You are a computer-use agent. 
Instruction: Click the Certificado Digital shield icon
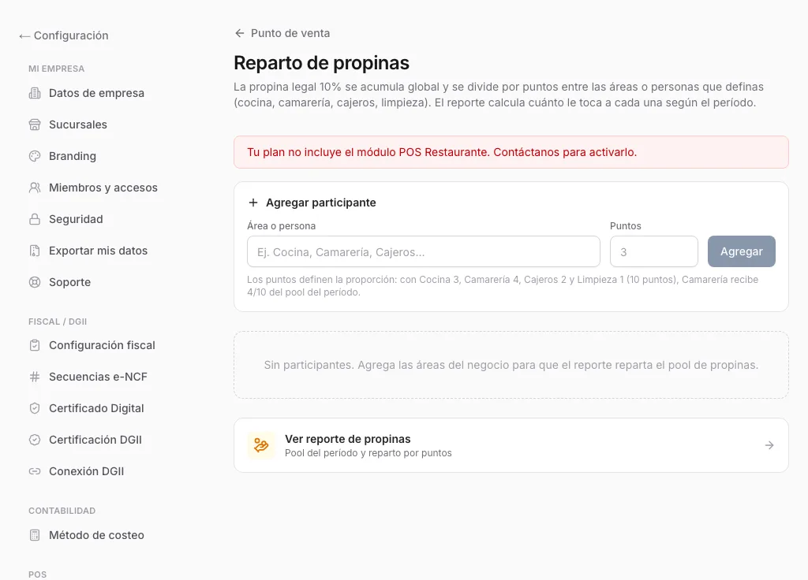click(x=35, y=408)
